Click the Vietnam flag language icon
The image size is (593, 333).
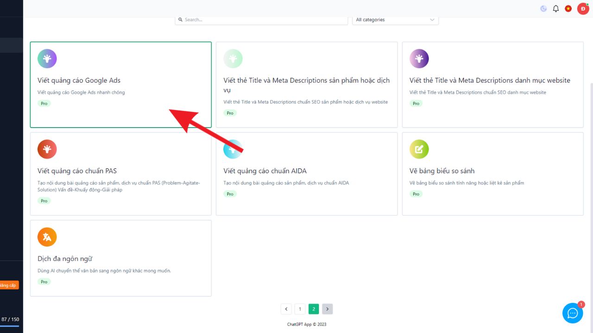pyautogui.click(x=568, y=9)
